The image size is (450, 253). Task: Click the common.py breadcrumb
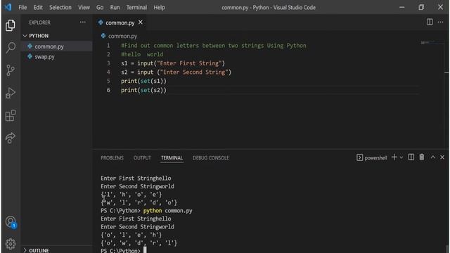pyautogui.click(x=122, y=36)
